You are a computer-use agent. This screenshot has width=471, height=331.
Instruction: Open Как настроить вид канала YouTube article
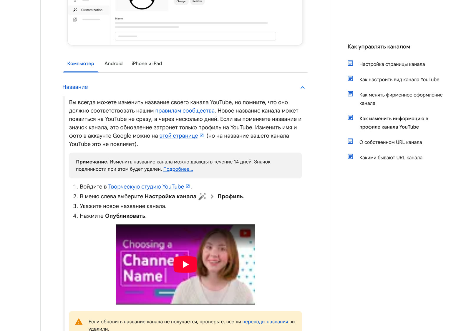[x=399, y=79]
